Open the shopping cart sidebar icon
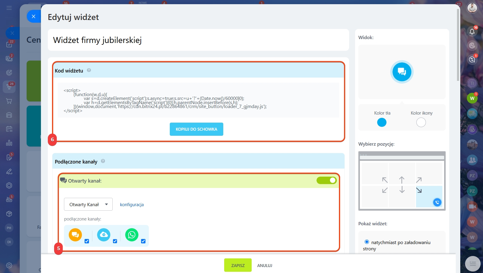 coord(9,101)
